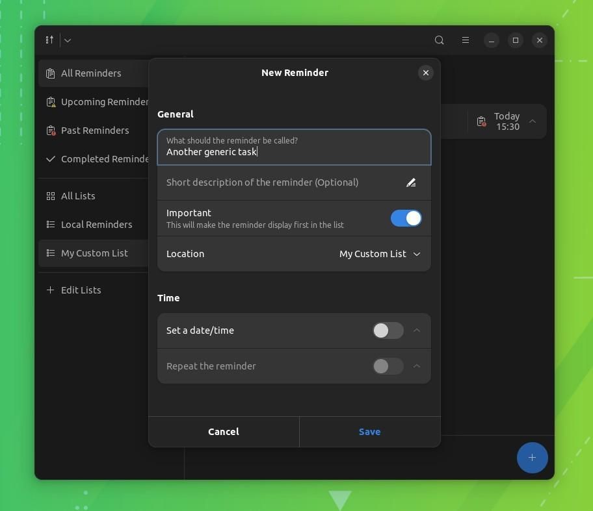Switch to Local Reminders list
This screenshot has width=593, height=511.
point(96,224)
